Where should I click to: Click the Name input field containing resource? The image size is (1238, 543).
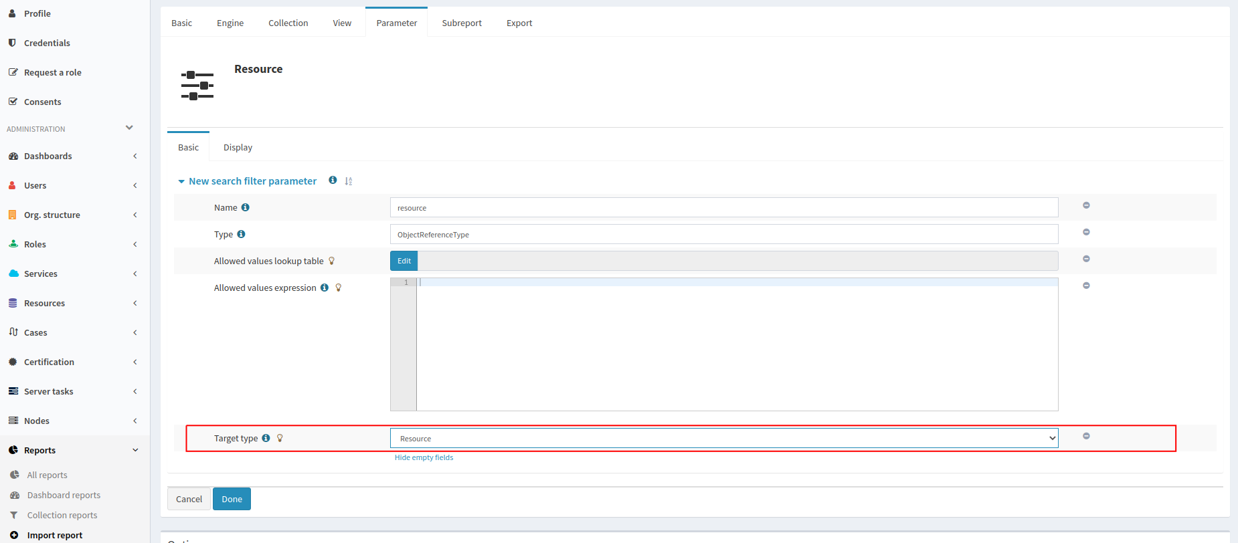pyautogui.click(x=724, y=207)
